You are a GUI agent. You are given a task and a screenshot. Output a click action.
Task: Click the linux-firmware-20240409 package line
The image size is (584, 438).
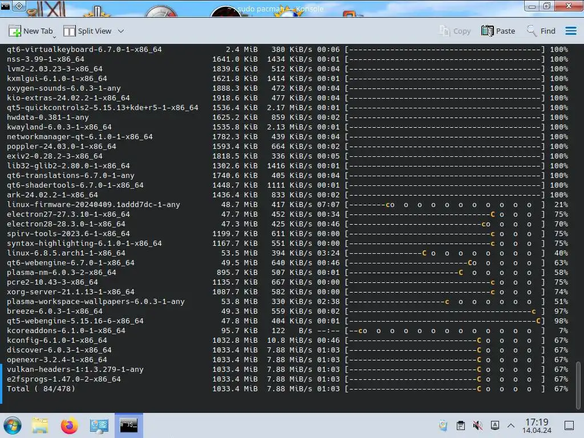[287, 205]
